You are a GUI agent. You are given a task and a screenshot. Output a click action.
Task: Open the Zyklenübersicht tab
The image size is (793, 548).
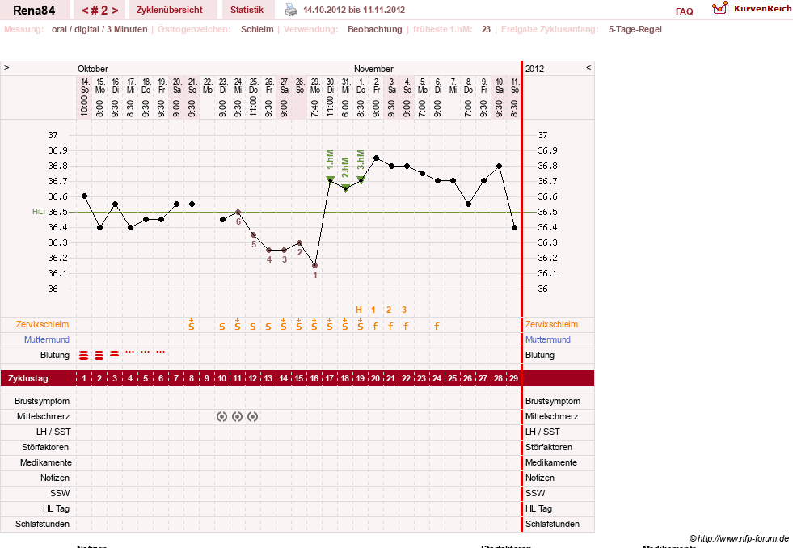pyautogui.click(x=170, y=10)
